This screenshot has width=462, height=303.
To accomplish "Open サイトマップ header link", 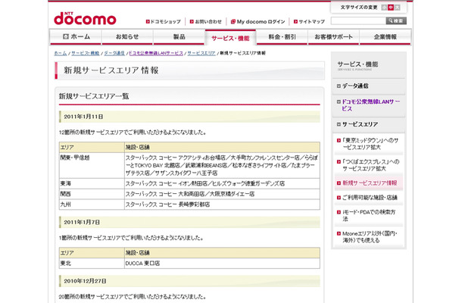I will (x=312, y=21).
